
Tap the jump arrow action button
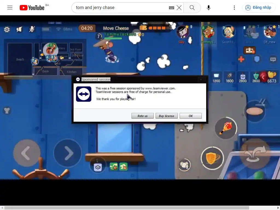coord(256,154)
